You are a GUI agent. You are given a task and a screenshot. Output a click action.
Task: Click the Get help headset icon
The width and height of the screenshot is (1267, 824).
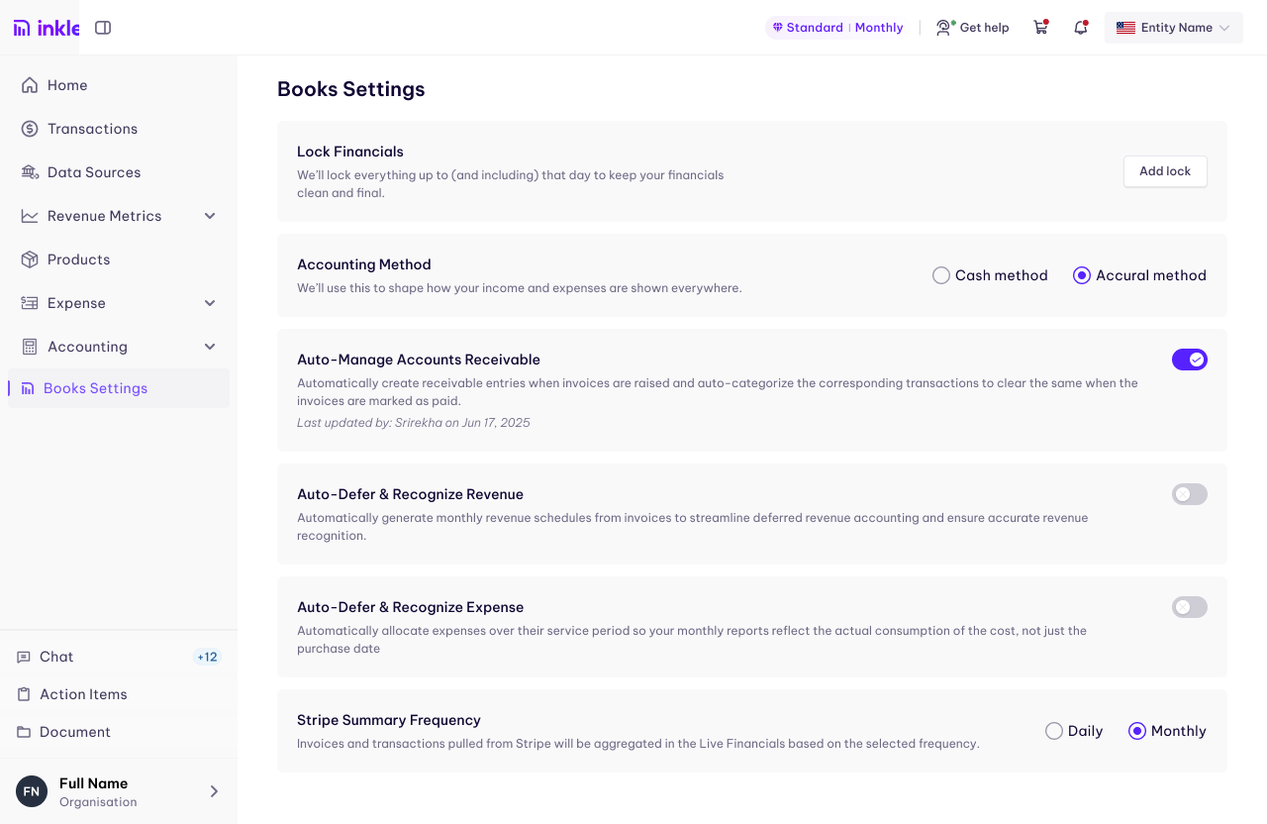pyautogui.click(x=944, y=28)
